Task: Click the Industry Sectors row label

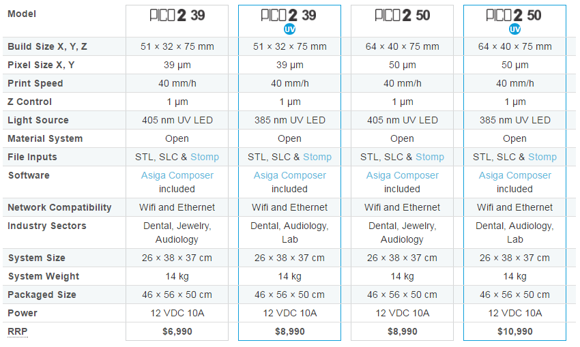Action: [47, 226]
